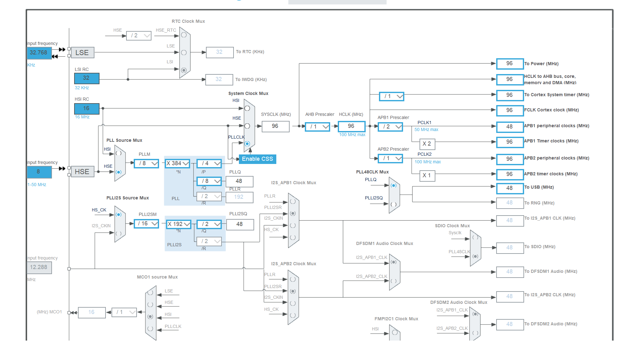Select PLLR in I2S_APB2 Clock Mux
This screenshot has width=635, height=345.
pos(293,279)
